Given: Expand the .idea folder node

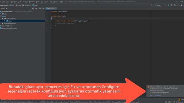Looking at the screenshot, I should (x=1, y=14).
